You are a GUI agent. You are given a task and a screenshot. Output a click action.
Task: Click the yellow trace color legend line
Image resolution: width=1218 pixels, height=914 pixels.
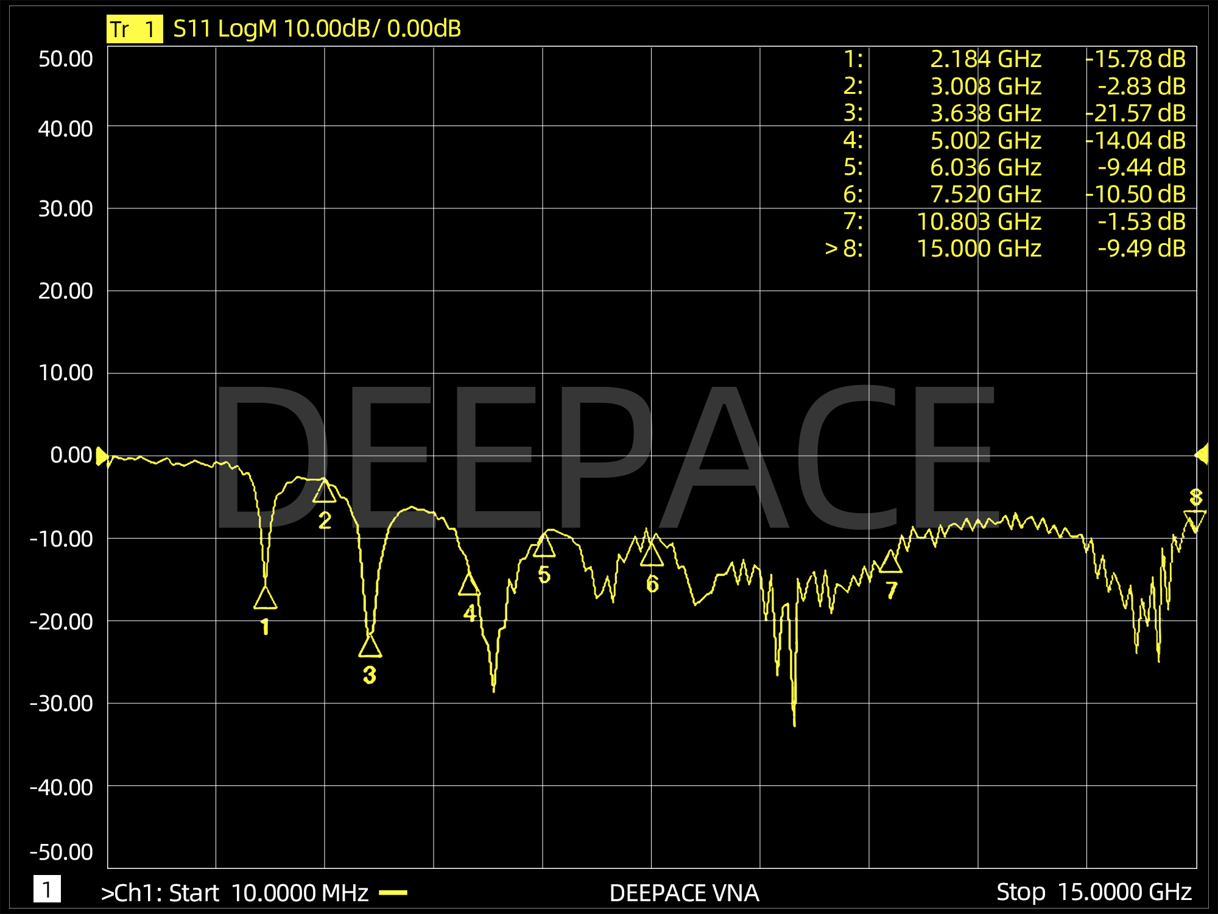[393, 893]
